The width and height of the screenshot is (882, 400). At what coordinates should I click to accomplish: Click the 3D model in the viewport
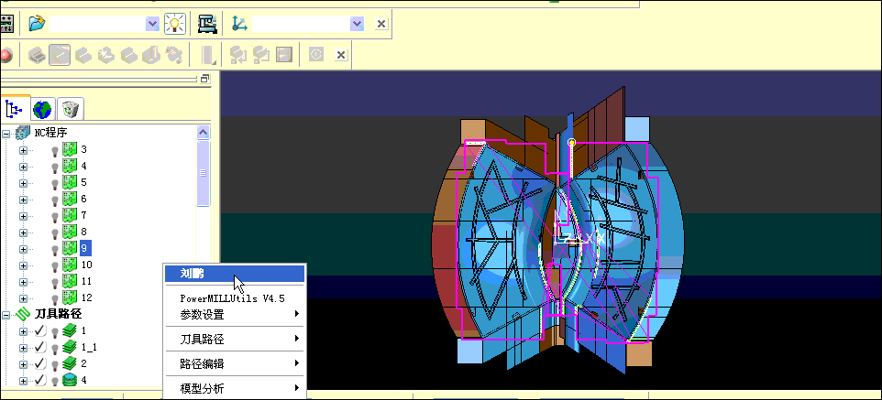point(557,232)
